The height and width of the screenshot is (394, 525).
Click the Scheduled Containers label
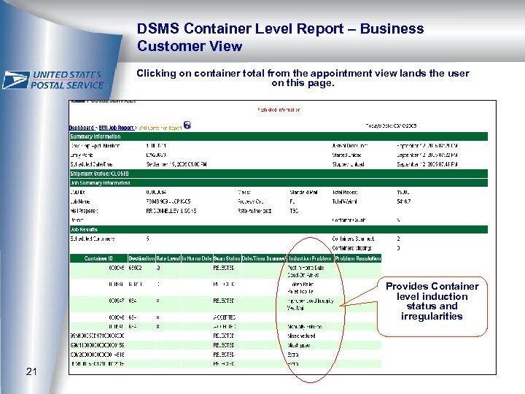[x=93, y=239]
